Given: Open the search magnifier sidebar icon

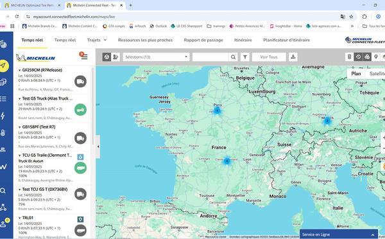Looking at the screenshot, I should pyautogui.click(x=3, y=191).
